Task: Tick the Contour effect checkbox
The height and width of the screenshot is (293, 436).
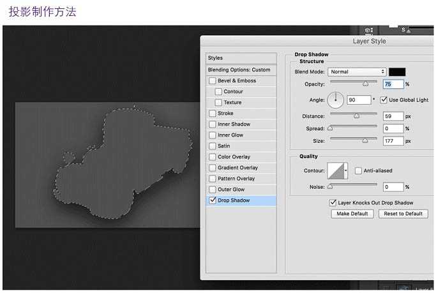Action: click(x=218, y=91)
